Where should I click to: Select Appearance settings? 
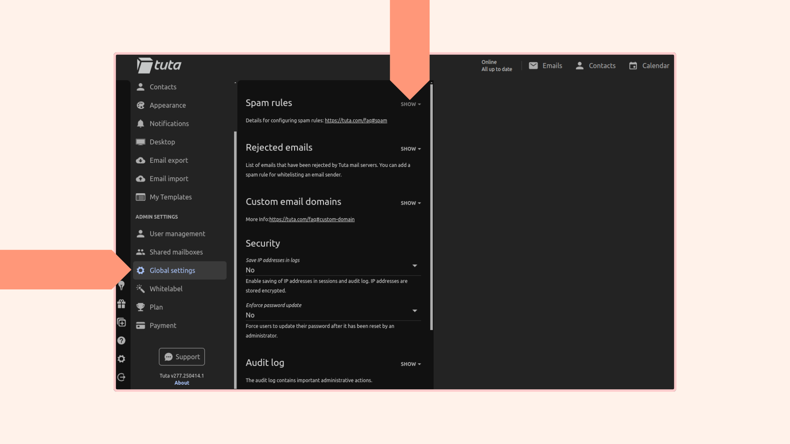180,105
